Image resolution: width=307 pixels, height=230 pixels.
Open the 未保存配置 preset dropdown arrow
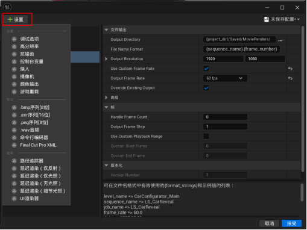click(x=299, y=19)
